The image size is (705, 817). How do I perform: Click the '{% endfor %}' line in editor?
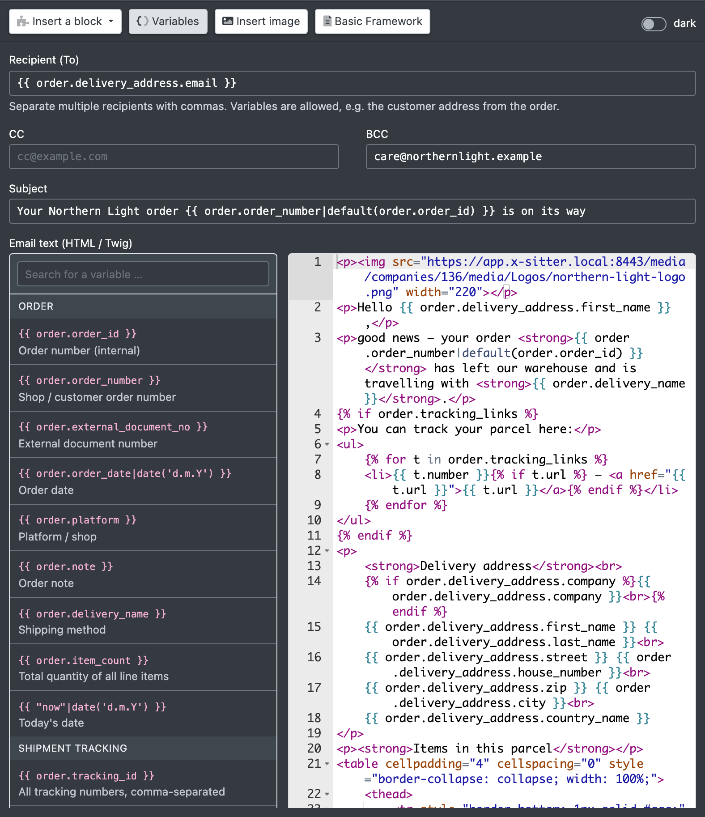pyautogui.click(x=406, y=505)
